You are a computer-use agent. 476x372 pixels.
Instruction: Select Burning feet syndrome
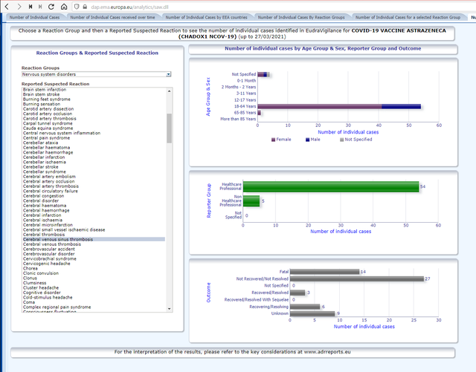[47, 99]
